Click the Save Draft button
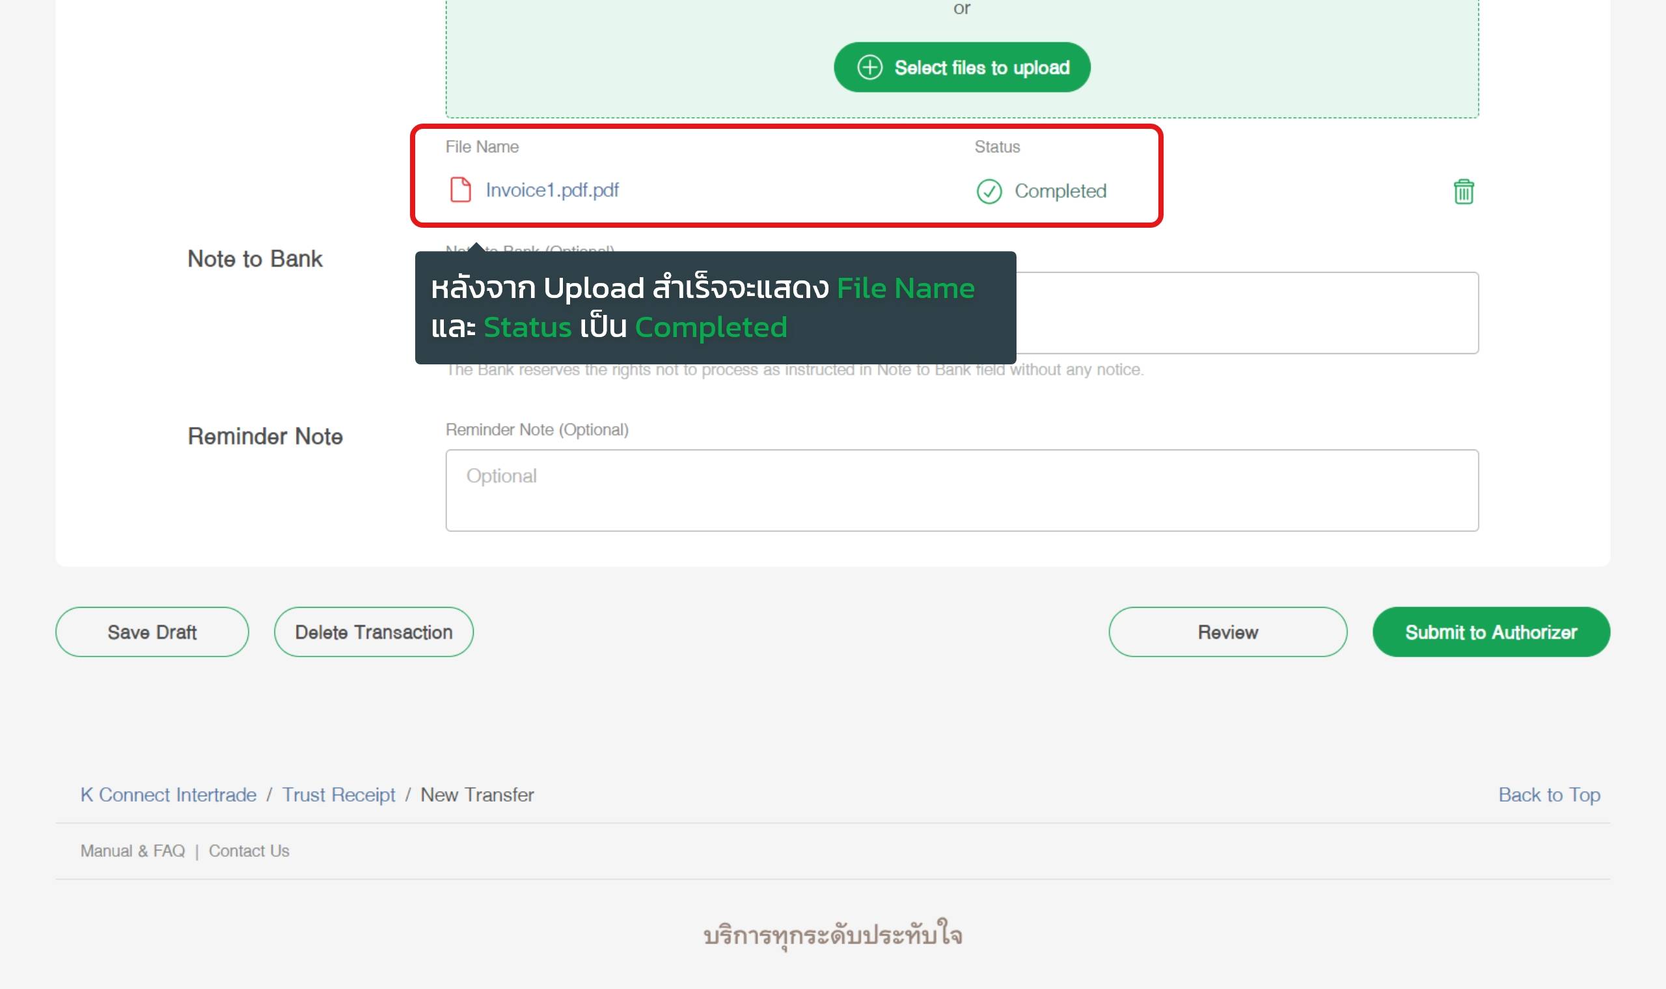The image size is (1666, 989). click(152, 632)
